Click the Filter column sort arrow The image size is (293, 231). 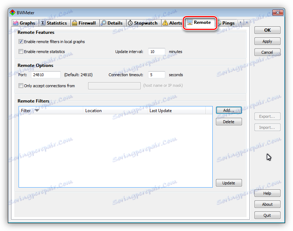click(x=37, y=110)
